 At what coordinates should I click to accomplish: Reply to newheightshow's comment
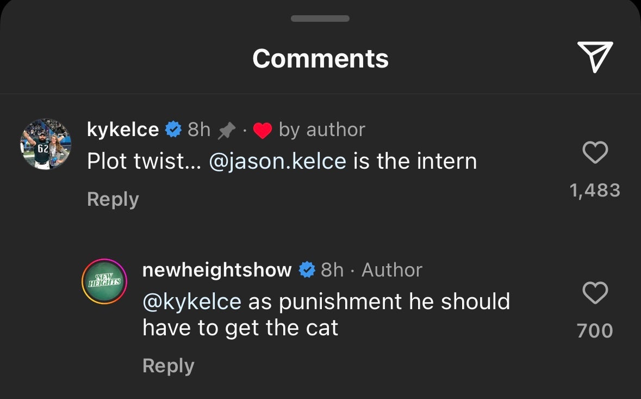(x=167, y=365)
